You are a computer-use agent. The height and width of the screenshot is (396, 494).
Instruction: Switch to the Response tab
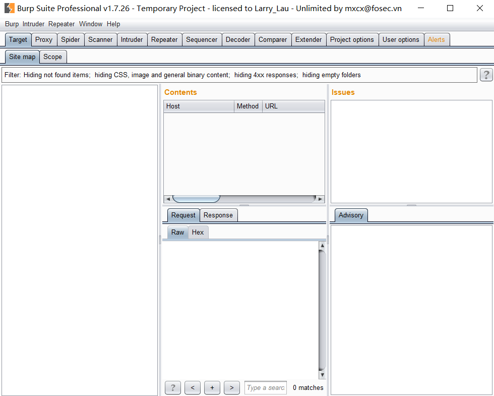point(218,215)
